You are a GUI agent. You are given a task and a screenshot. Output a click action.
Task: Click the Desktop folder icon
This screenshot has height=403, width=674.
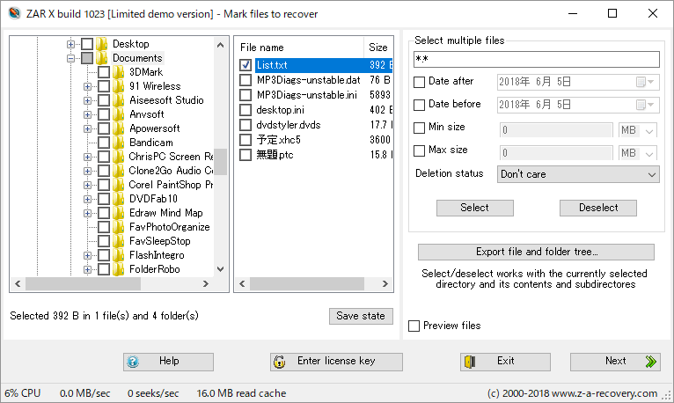(x=102, y=44)
